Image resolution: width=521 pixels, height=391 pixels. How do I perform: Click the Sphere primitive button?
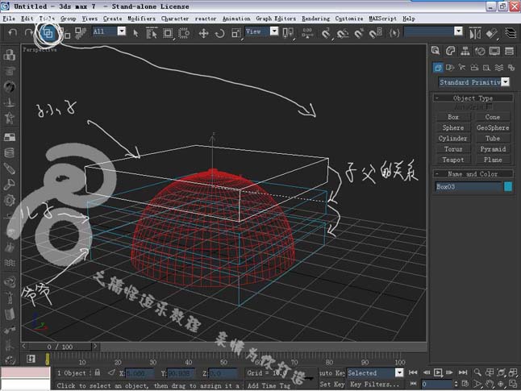[x=453, y=127]
